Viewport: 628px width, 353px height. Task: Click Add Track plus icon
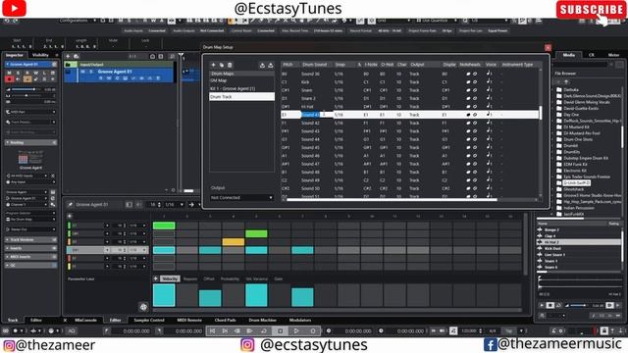pos(68,57)
